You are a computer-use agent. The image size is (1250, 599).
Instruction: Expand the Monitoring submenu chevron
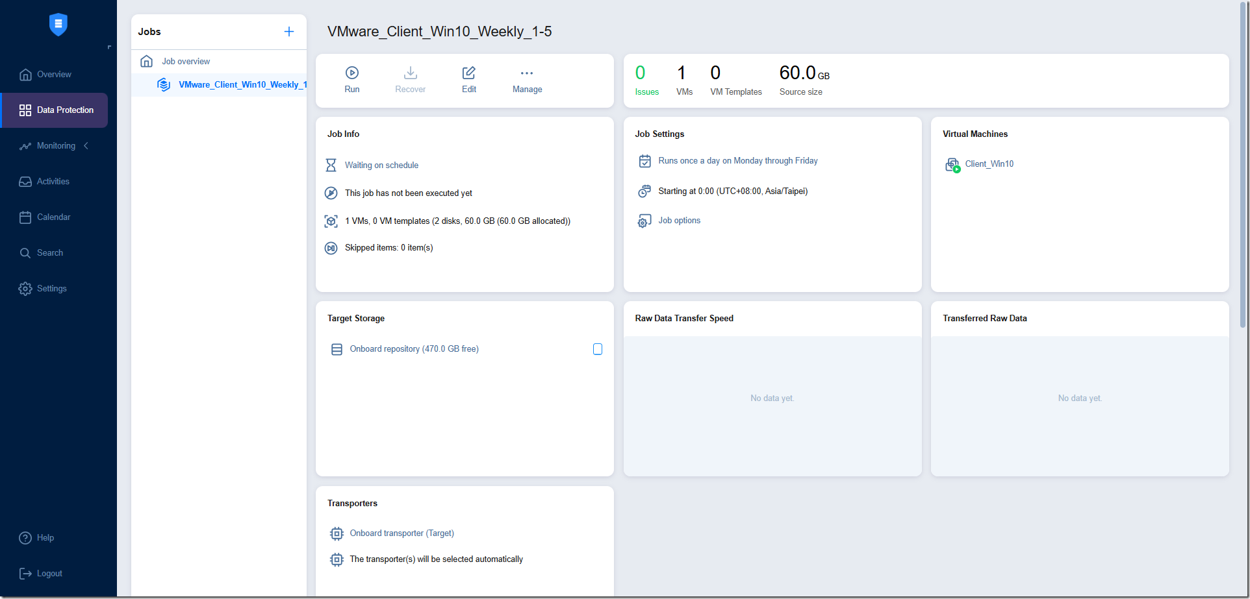[x=86, y=146]
